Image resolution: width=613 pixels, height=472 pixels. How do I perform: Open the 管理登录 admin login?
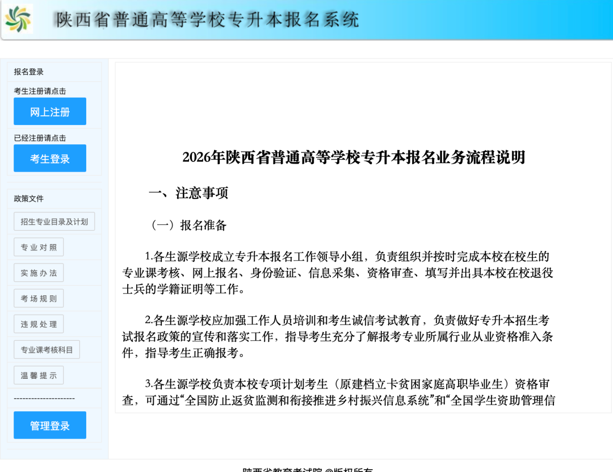[x=50, y=425]
